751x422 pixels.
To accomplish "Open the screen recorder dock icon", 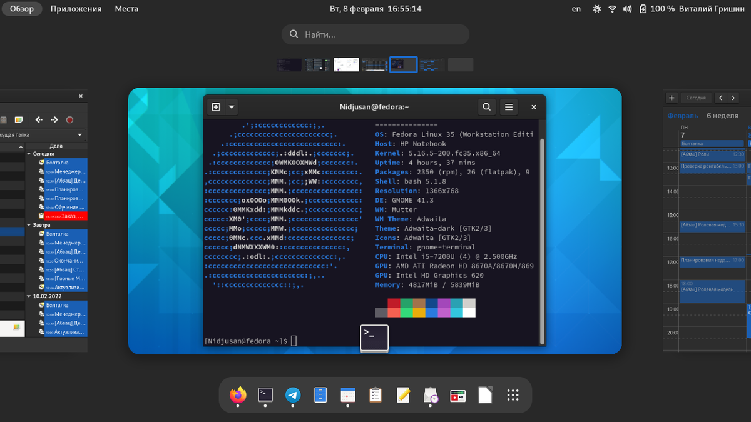I will [x=458, y=394].
